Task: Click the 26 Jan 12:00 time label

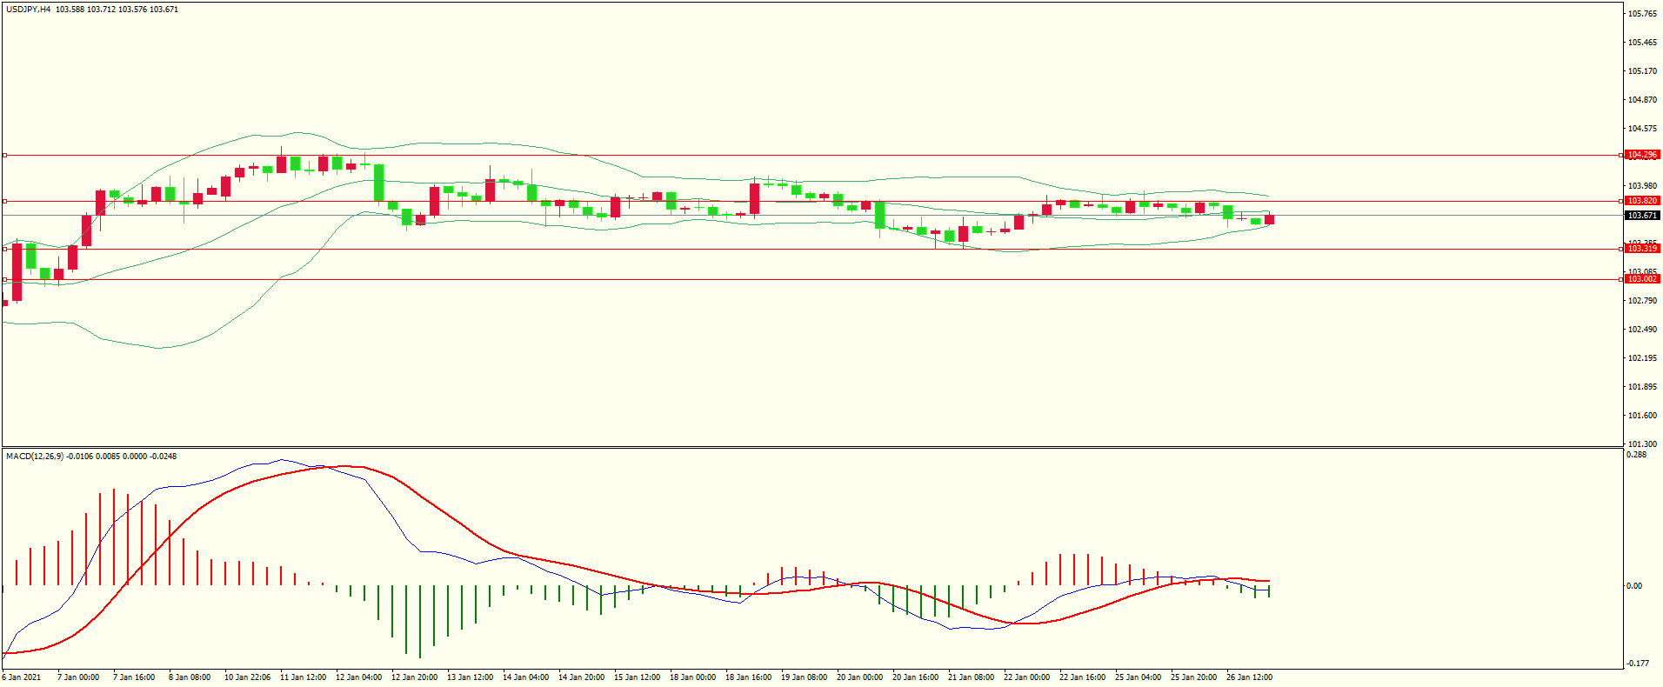Action: [1249, 677]
